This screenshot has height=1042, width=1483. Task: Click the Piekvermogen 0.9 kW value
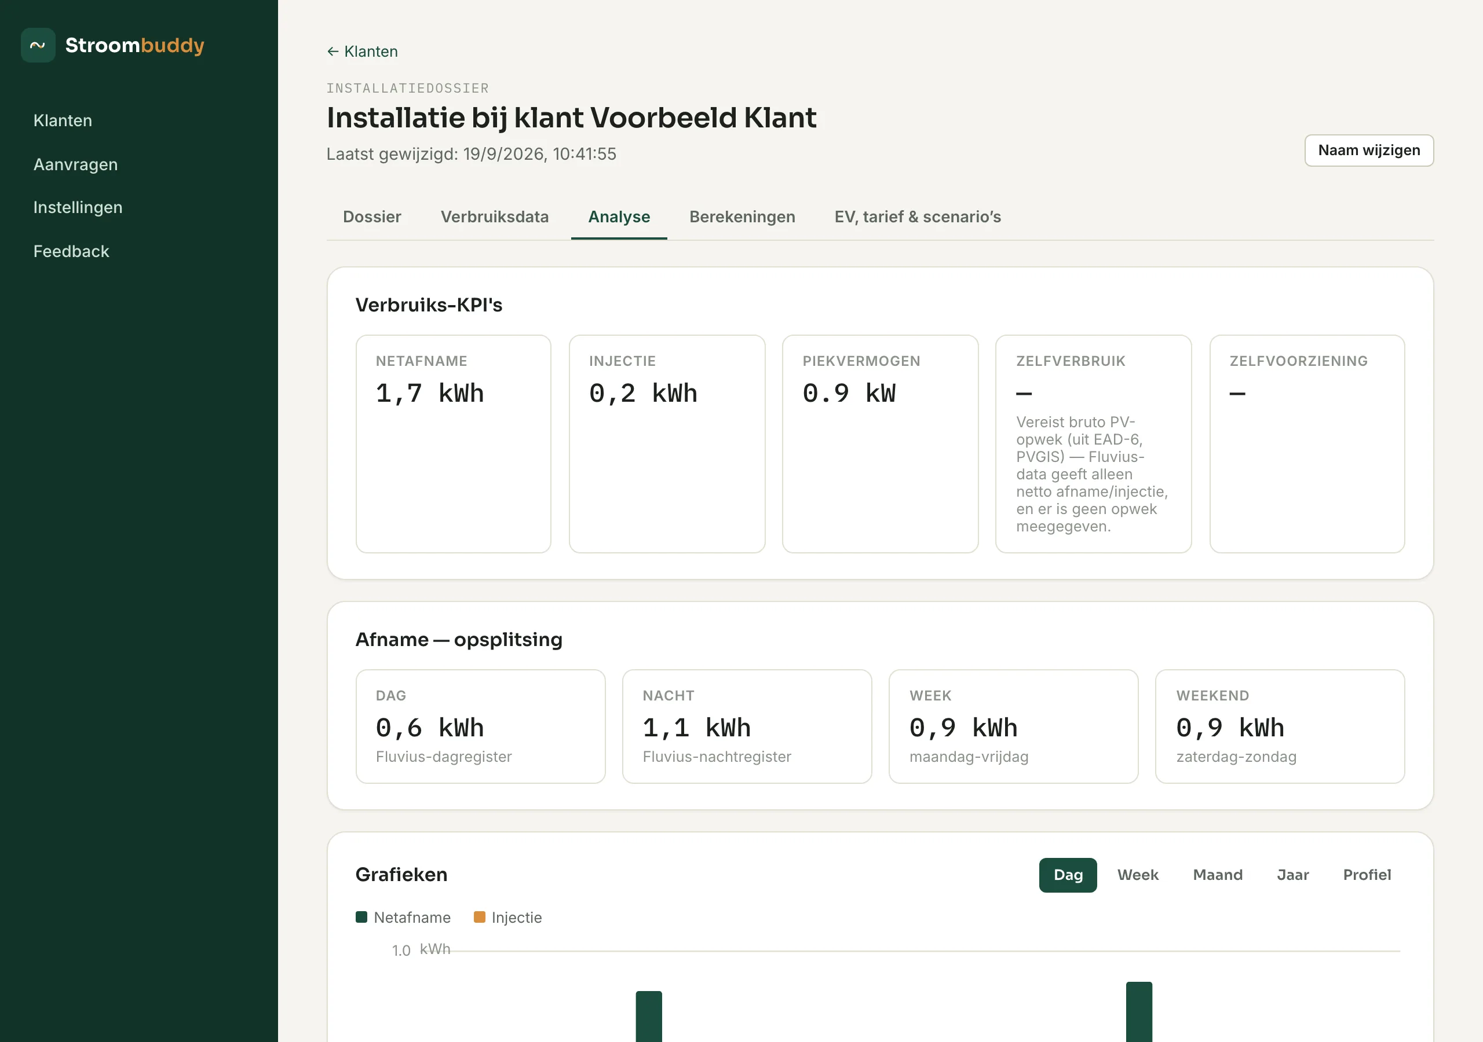pyautogui.click(x=849, y=393)
